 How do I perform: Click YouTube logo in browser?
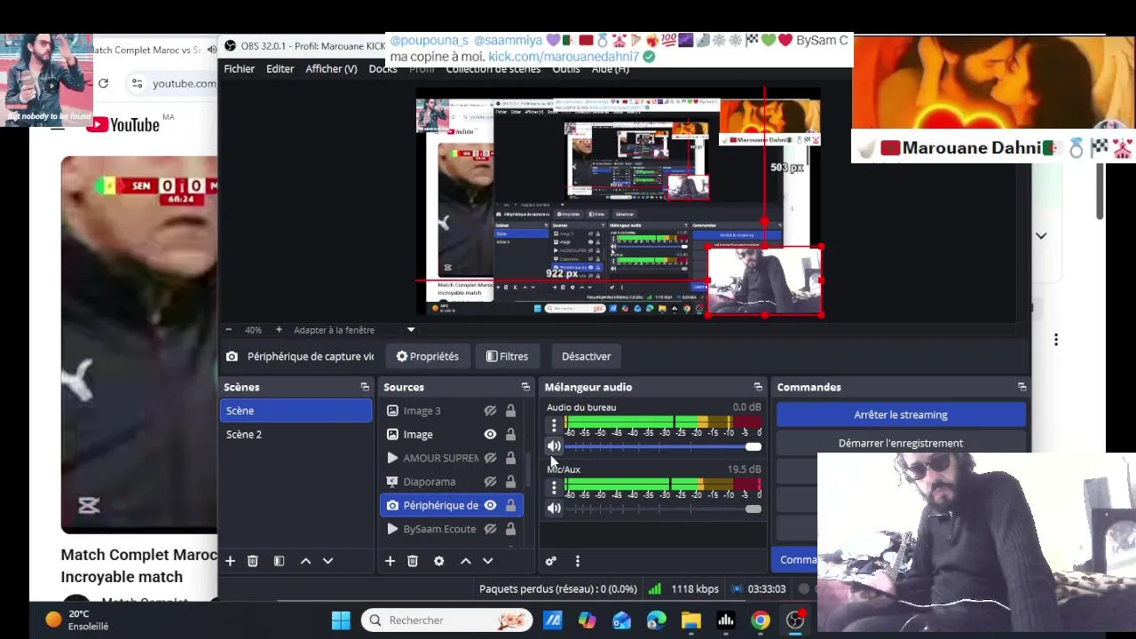point(122,125)
